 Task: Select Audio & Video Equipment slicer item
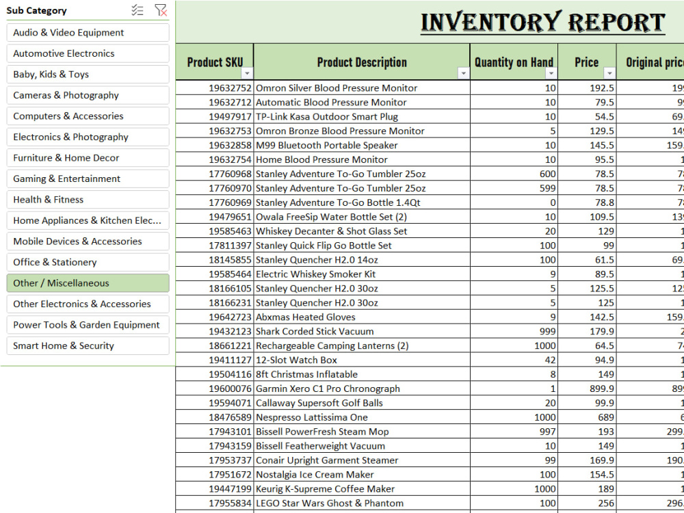pyautogui.click(x=88, y=33)
